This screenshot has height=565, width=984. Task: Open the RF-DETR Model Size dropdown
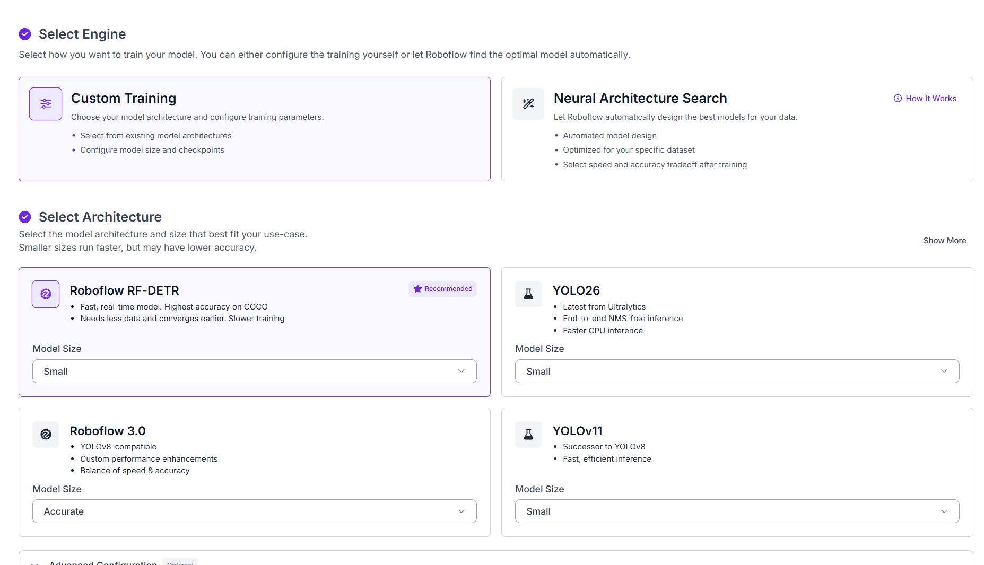pos(255,372)
